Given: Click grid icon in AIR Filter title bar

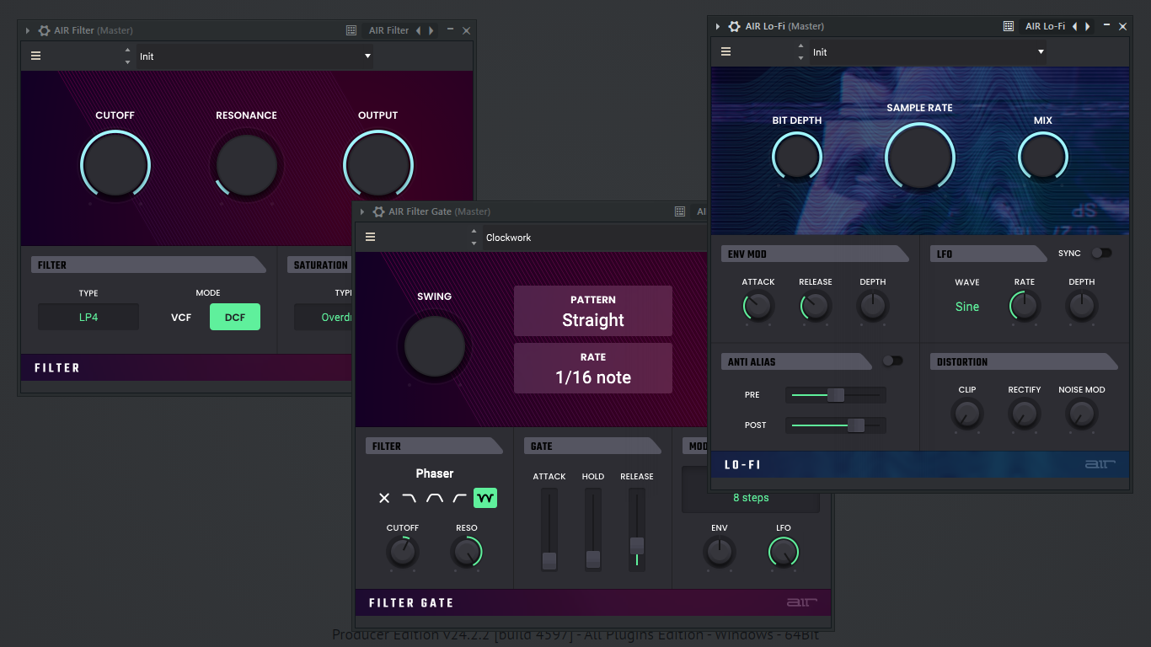Looking at the screenshot, I should (x=351, y=30).
